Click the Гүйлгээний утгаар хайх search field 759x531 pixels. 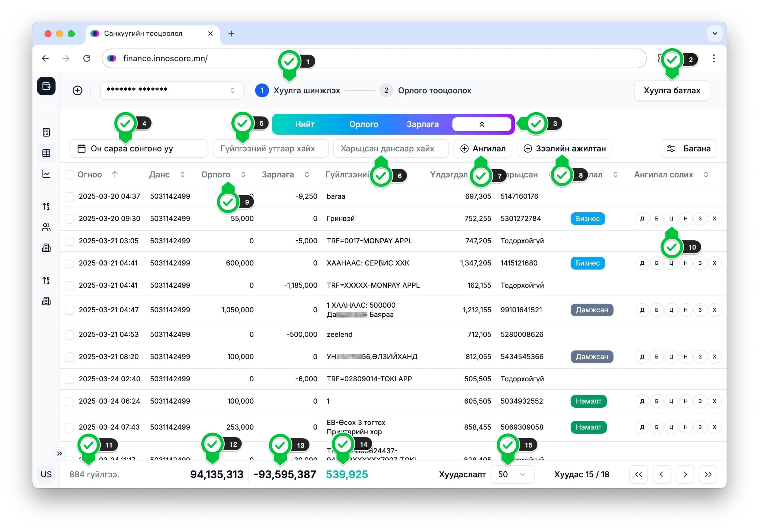270,148
